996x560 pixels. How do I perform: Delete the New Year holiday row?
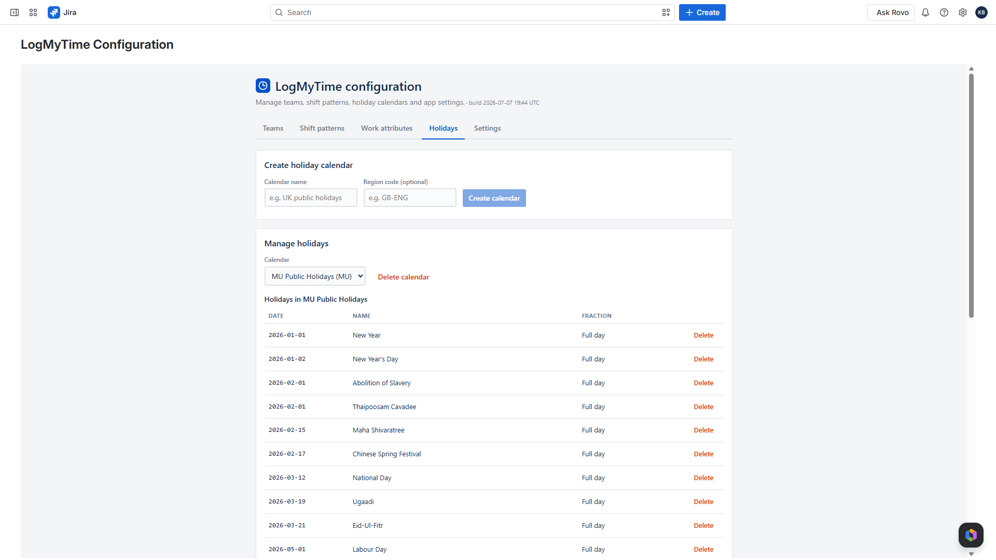tap(703, 335)
